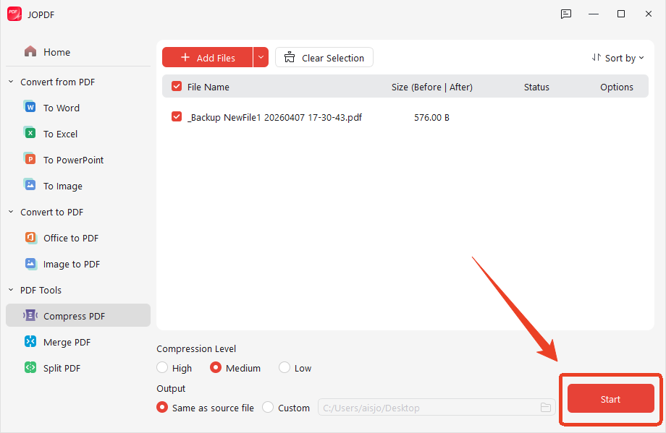Viewport: 666px width, 433px height.
Task: Select To Image menu entry
Action: point(78,186)
